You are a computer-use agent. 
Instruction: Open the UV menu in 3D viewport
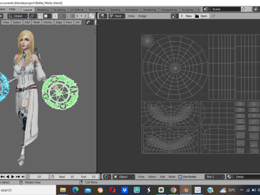77,22
